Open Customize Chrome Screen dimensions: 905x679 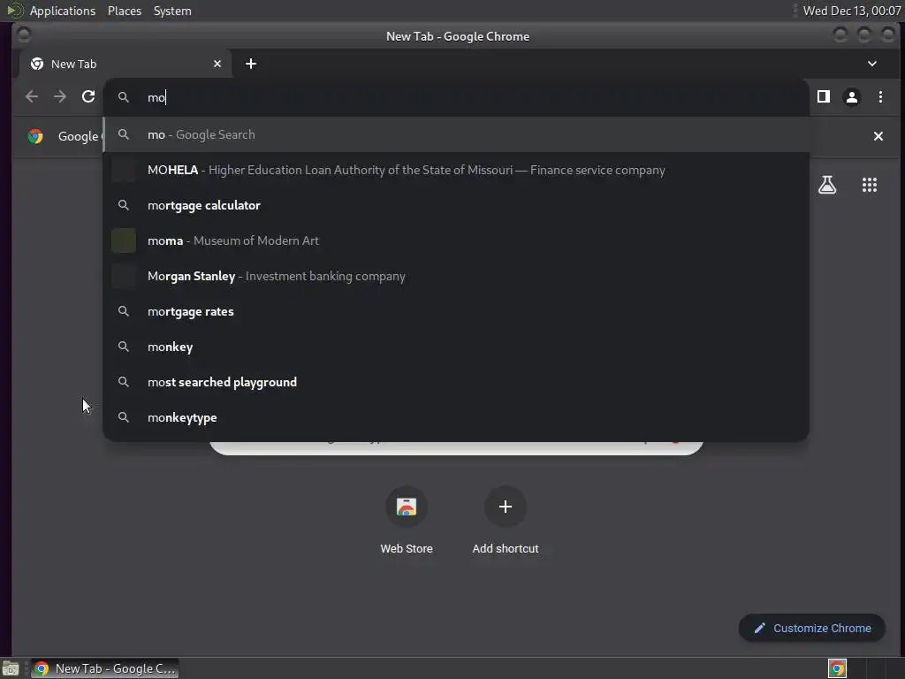(812, 629)
